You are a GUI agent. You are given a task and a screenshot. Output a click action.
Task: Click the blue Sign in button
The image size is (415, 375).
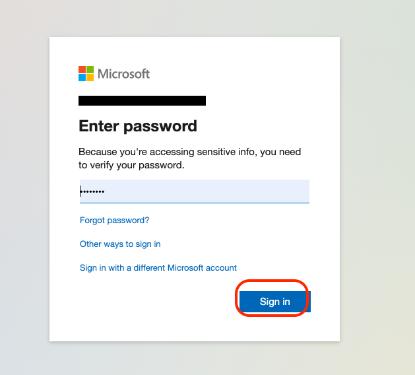click(x=275, y=302)
